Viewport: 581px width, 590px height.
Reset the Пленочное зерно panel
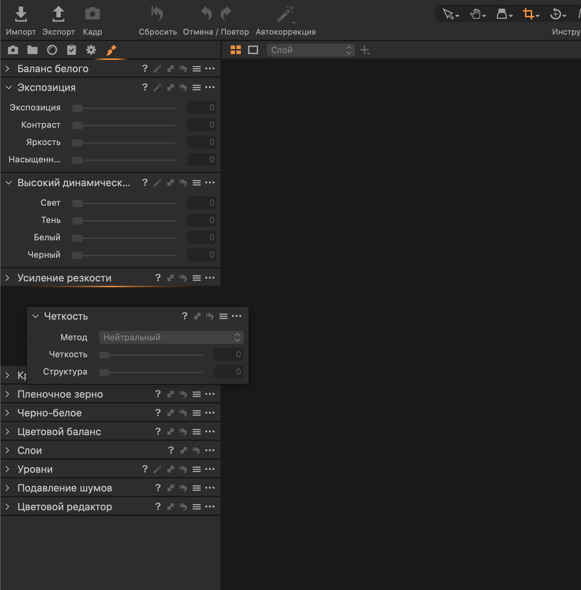point(183,394)
